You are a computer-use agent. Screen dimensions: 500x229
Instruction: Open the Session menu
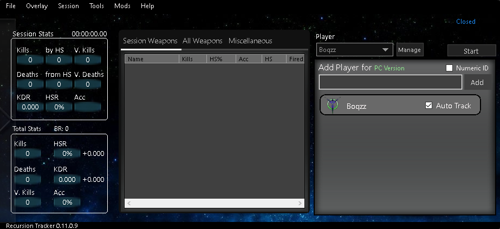point(68,6)
